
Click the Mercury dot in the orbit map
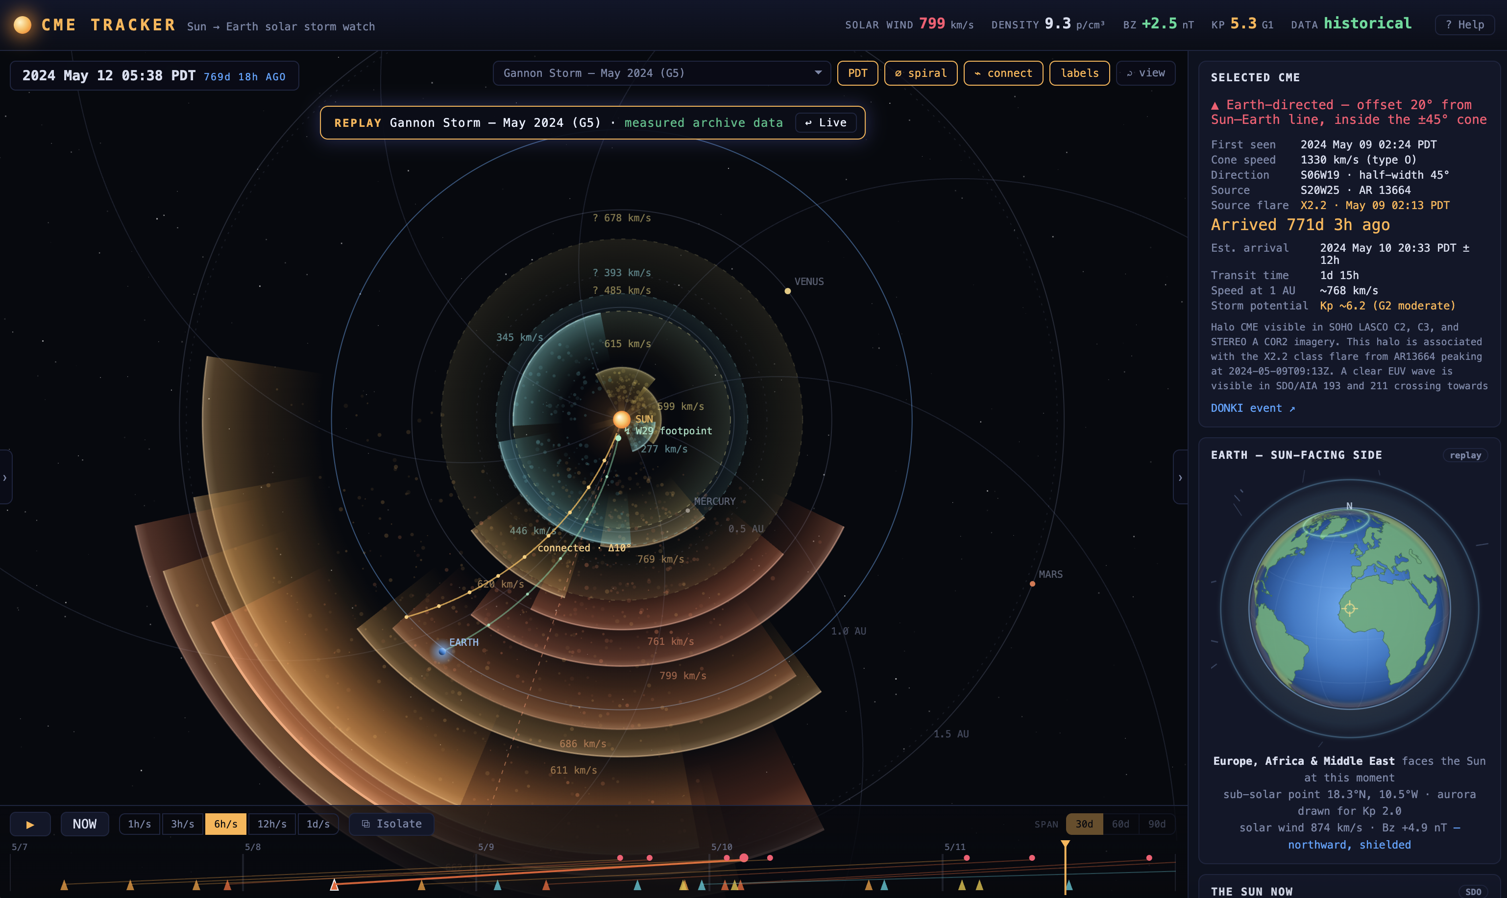[687, 510]
